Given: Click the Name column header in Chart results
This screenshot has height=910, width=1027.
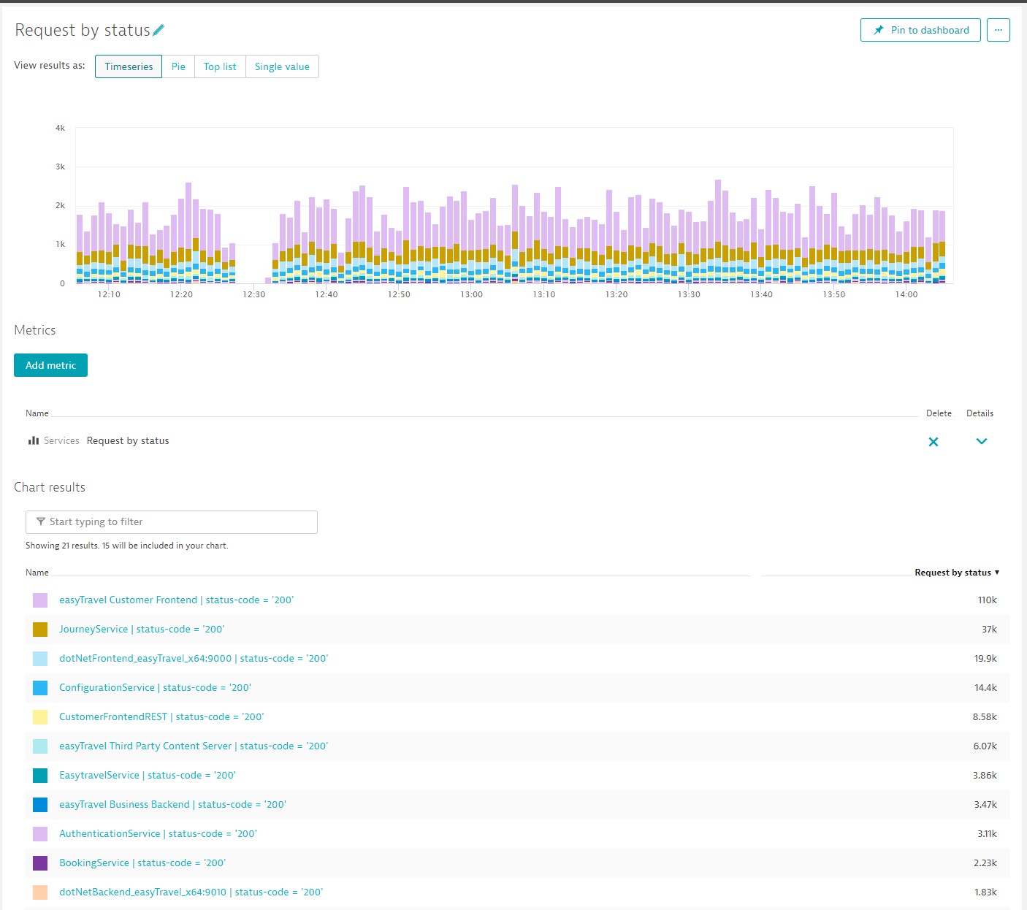Looking at the screenshot, I should [37, 573].
